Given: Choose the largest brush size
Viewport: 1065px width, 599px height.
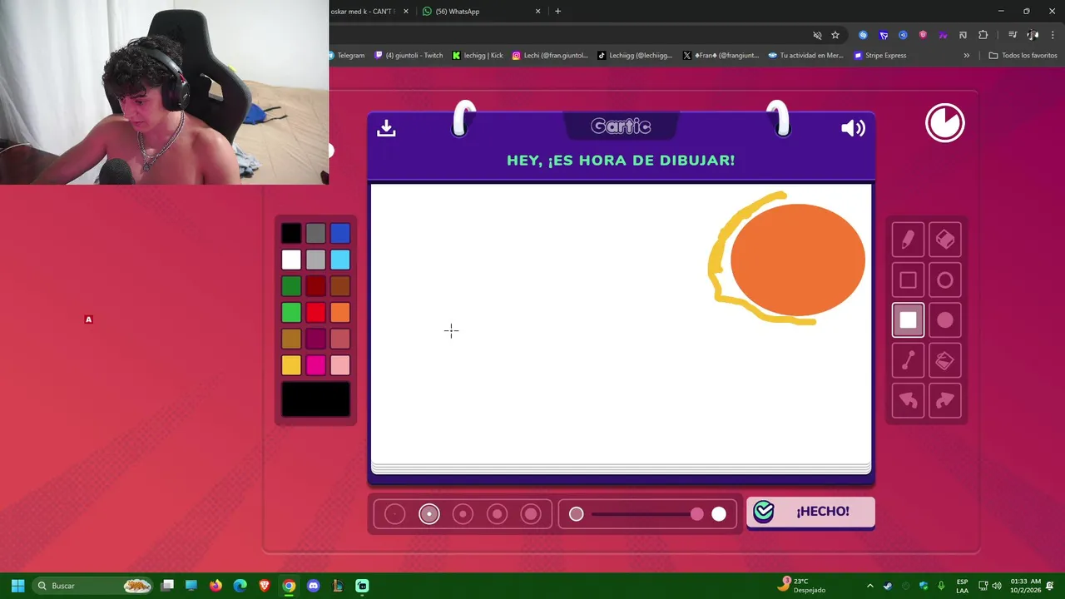Looking at the screenshot, I should (x=531, y=514).
